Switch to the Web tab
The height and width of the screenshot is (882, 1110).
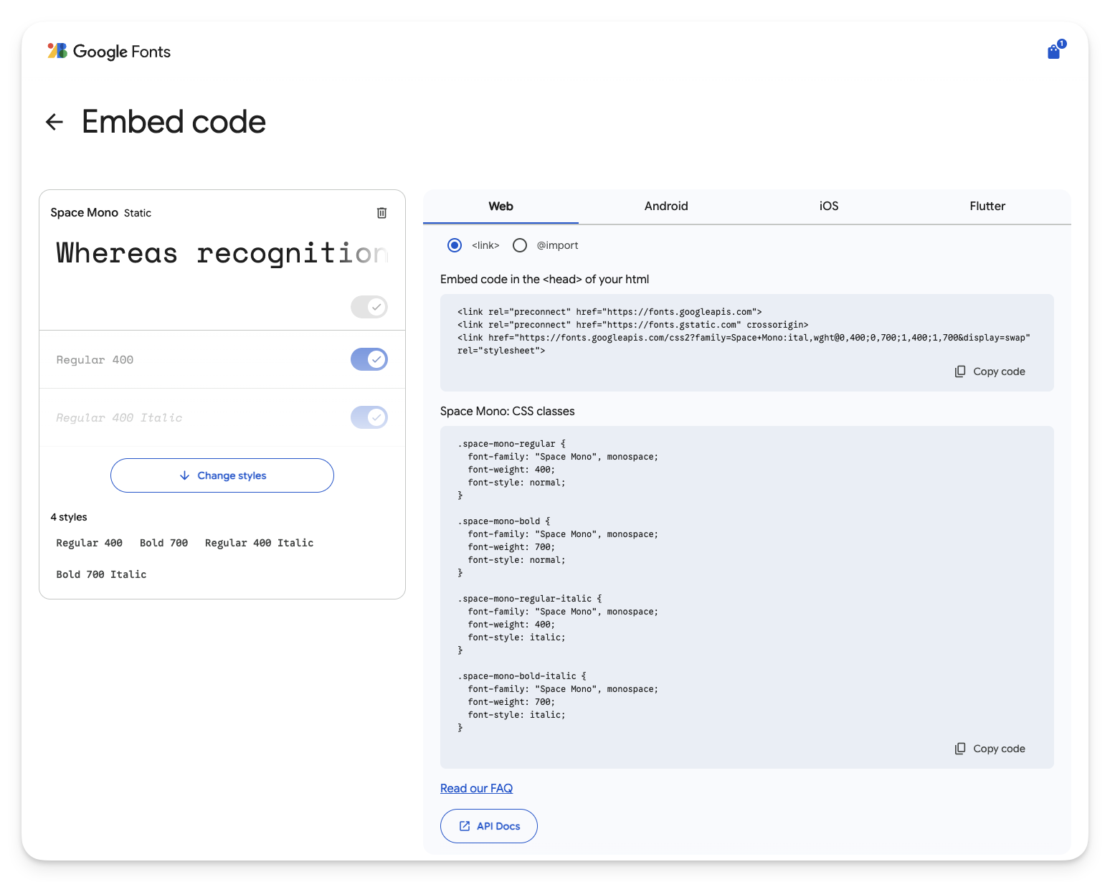point(501,207)
